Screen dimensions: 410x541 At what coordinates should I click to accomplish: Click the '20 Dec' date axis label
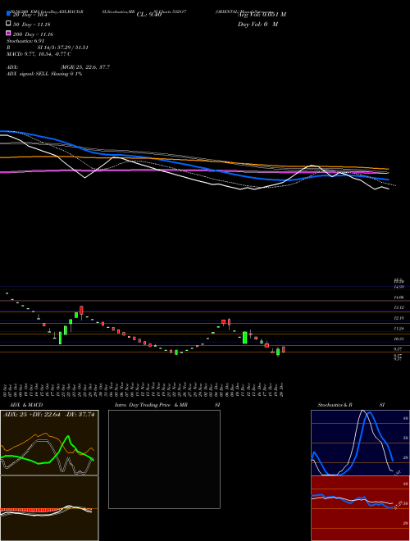point(282,390)
